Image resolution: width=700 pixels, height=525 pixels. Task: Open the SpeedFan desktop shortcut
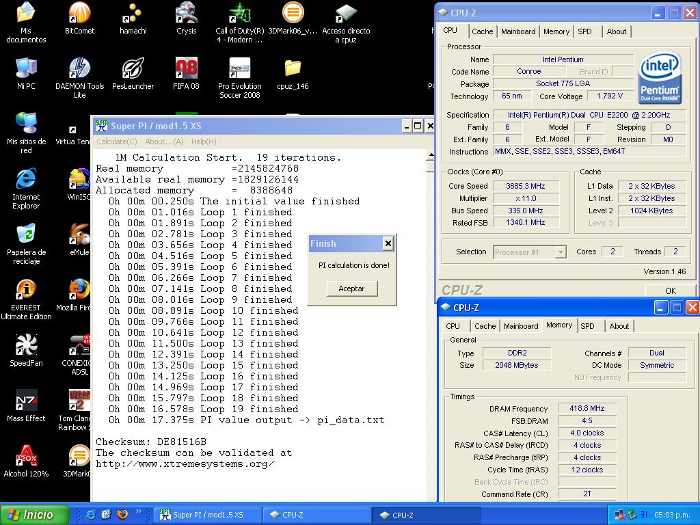pyautogui.click(x=26, y=351)
